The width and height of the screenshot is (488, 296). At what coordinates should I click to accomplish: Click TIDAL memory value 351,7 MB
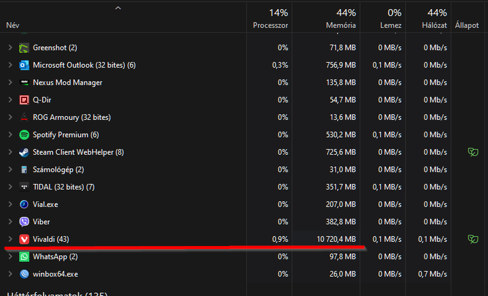coord(341,187)
